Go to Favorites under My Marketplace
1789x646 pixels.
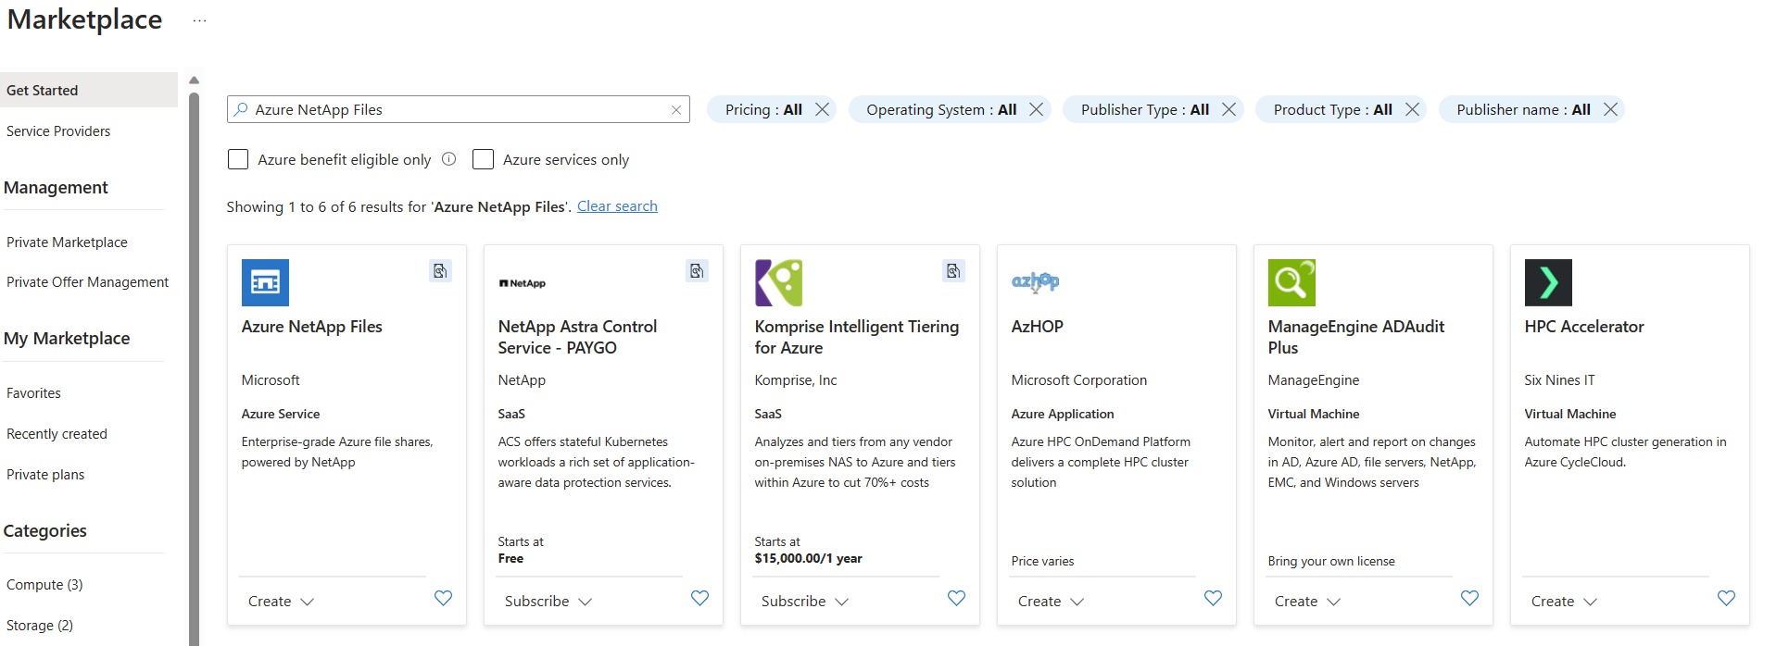(33, 393)
